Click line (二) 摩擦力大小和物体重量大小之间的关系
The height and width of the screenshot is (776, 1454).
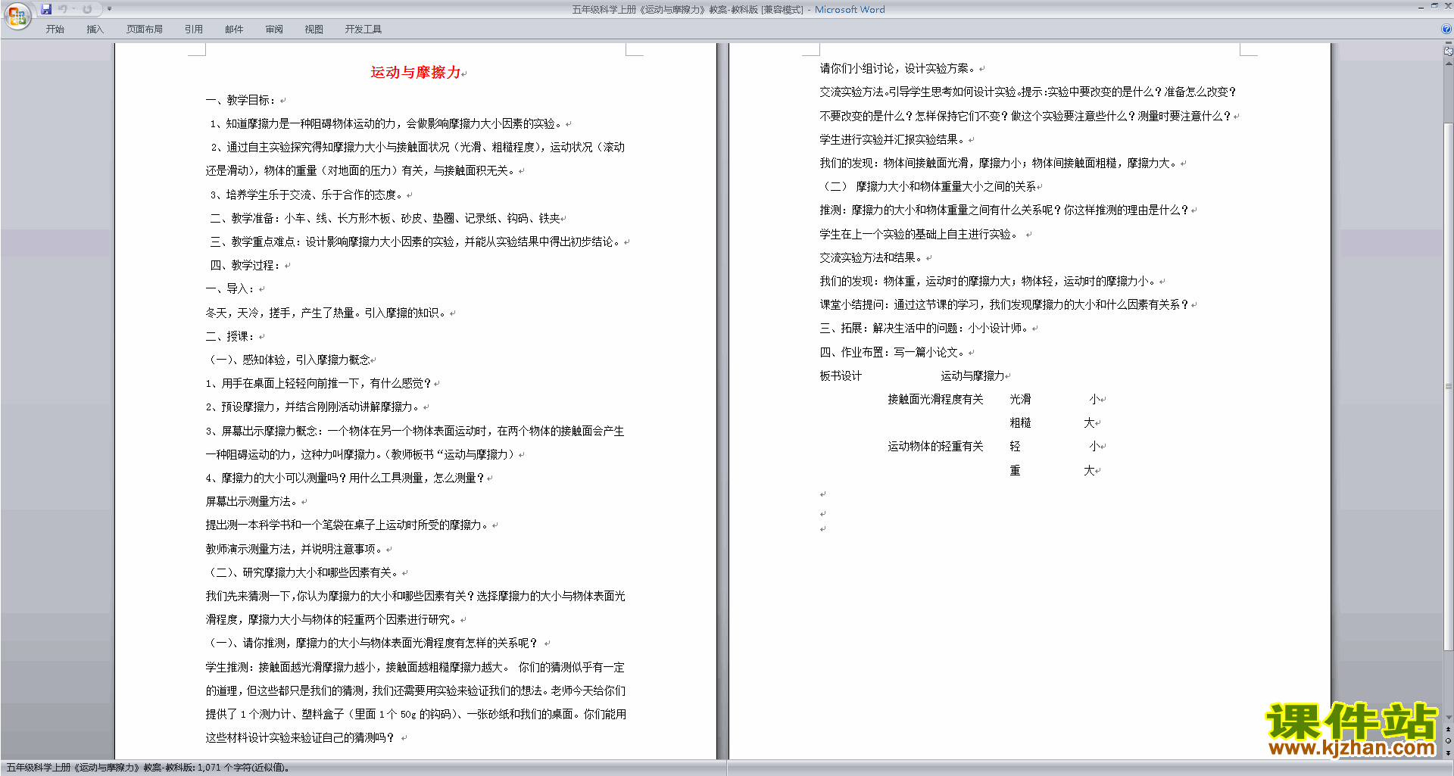click(928, 186)
